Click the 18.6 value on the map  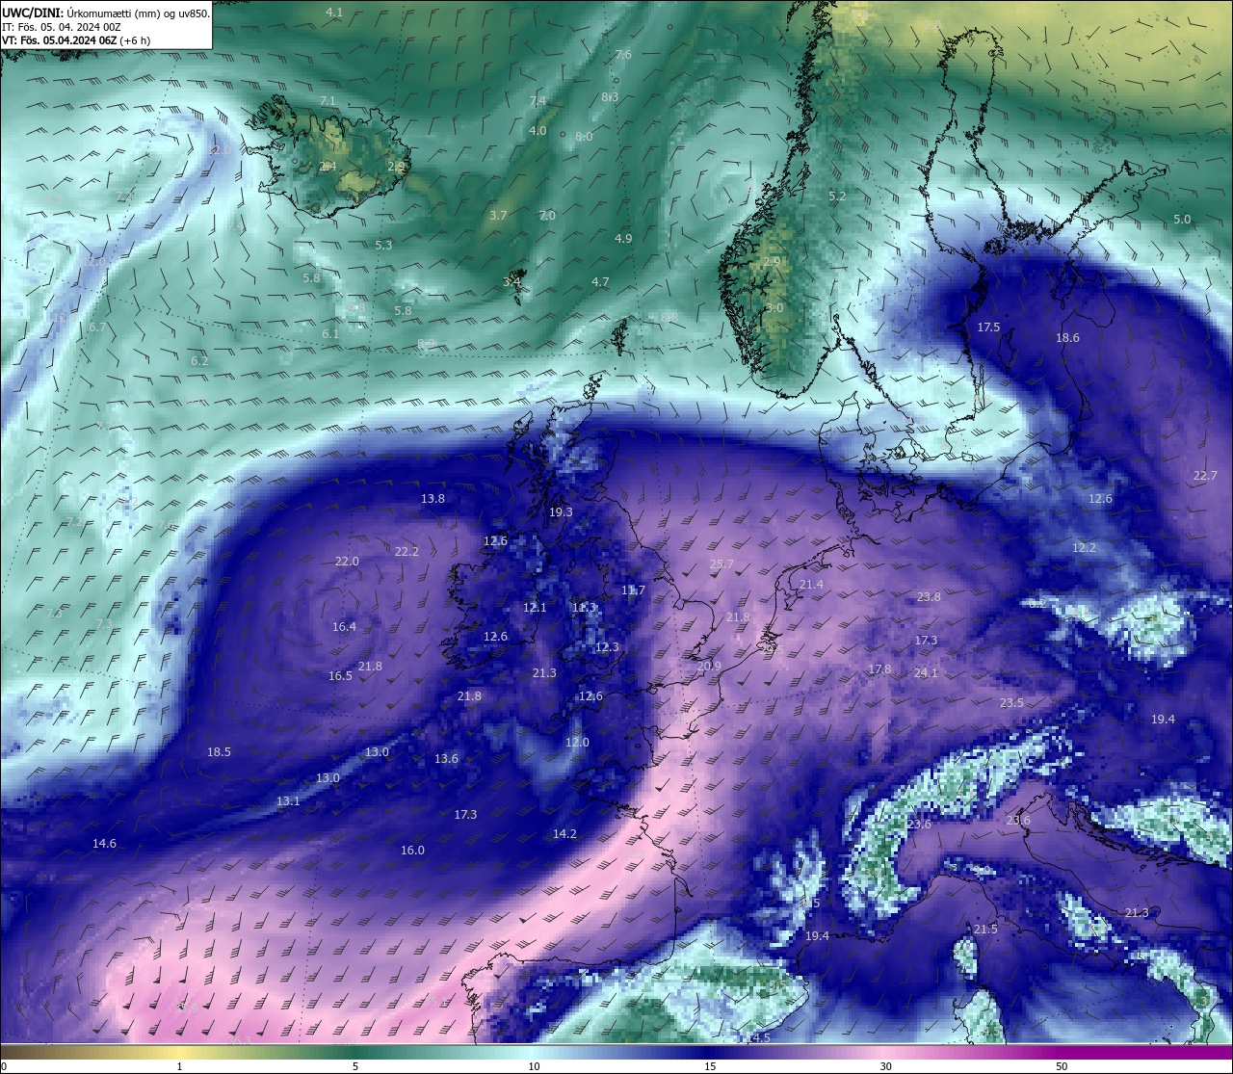tap(1067, 338)
